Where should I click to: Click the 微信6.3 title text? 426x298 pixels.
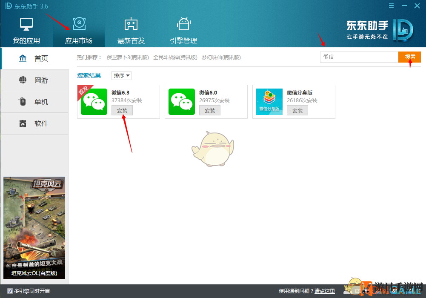click(120, 93)
